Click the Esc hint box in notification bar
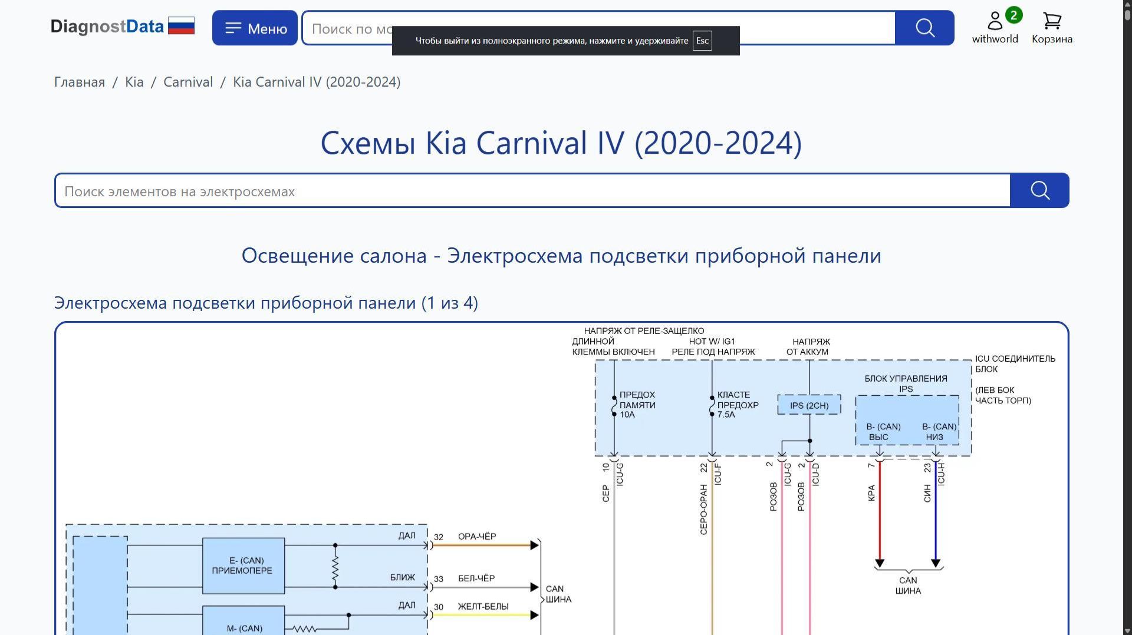1132x635 pixels. coord(702,41)
